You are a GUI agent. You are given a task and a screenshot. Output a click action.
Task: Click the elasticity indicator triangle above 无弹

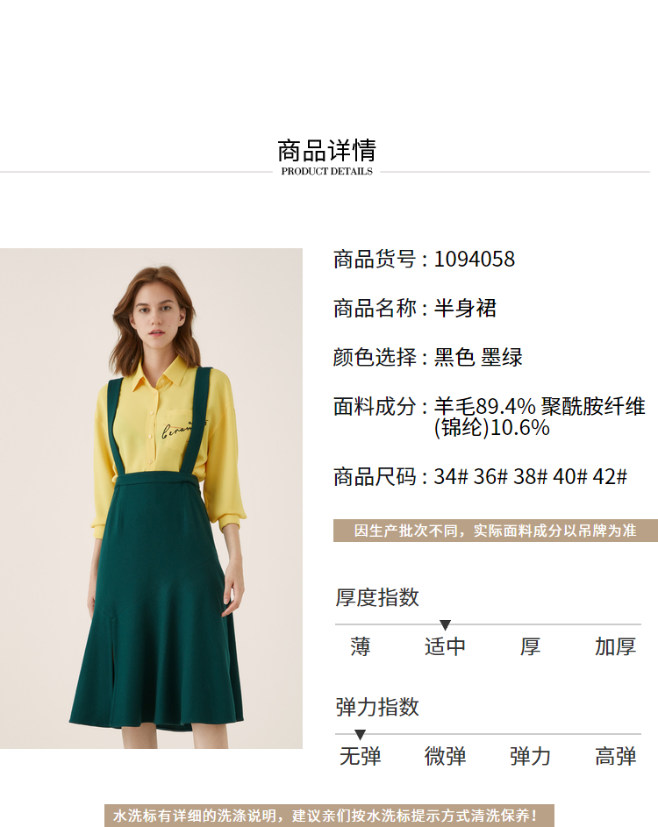coord(360,735)
